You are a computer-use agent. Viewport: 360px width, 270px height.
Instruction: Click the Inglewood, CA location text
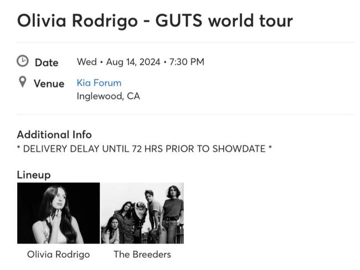108,96
